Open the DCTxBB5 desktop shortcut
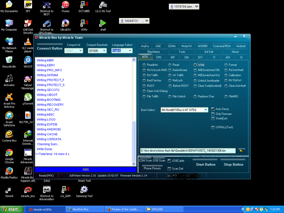Screen dimensions: 284x213 point(84,7)
